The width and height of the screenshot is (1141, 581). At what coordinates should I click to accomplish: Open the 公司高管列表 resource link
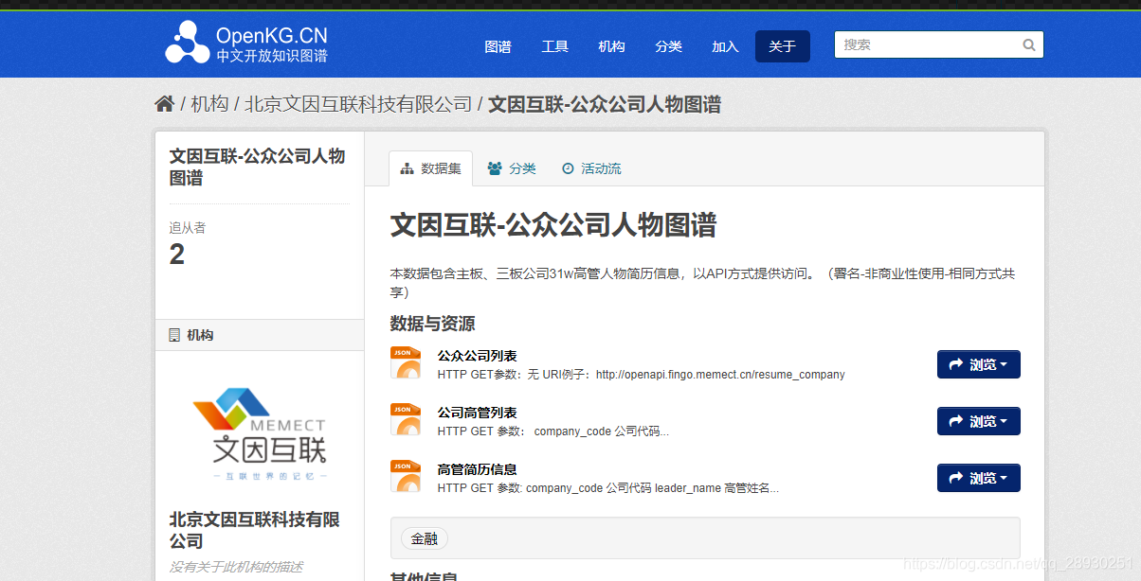pos(477,413)
